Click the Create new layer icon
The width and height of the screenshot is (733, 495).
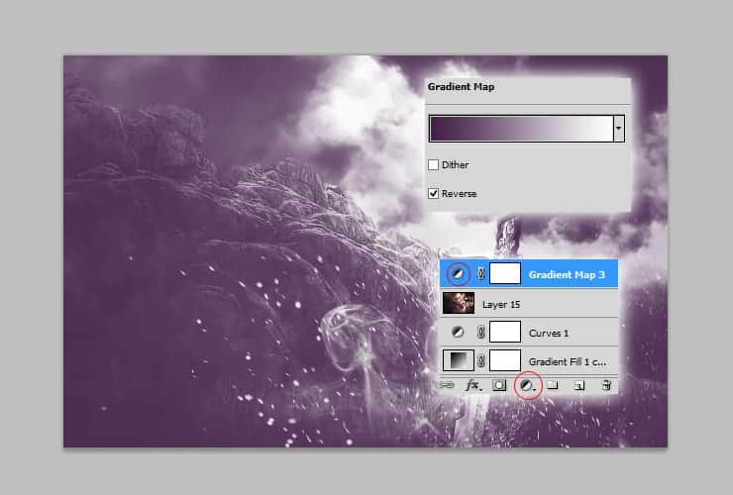(x=580, y=384)
